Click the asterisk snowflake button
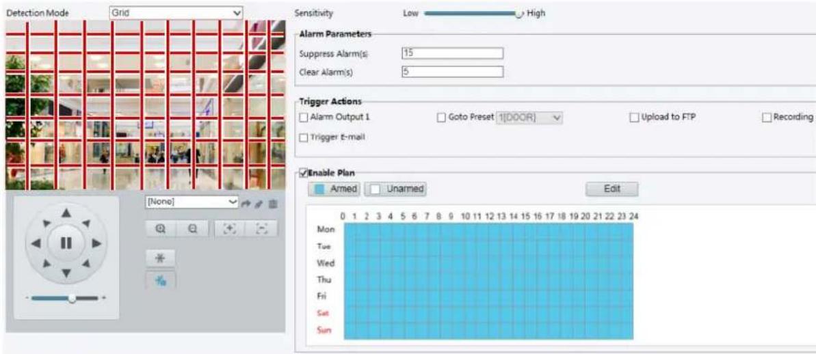Screen dimensions: 816x354 click(160, 258)
